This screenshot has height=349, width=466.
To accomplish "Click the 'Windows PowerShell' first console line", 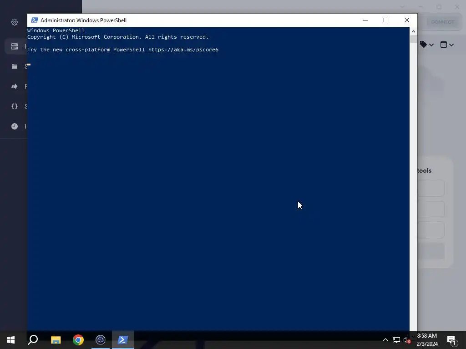I will 56,30.
